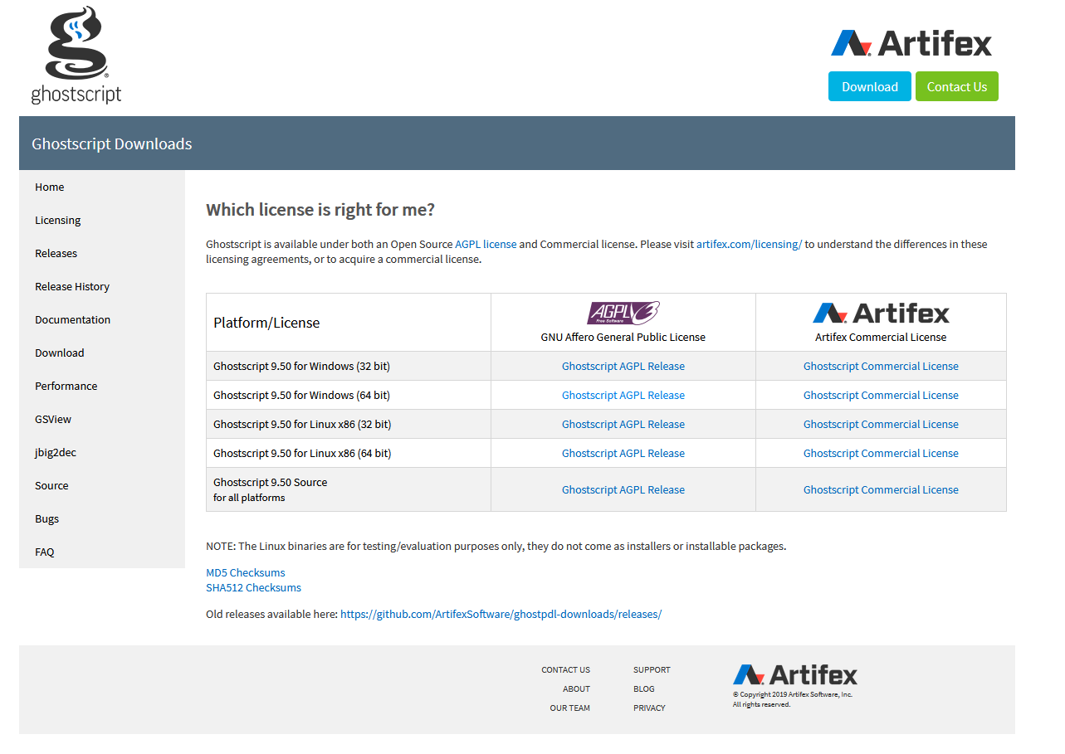
Task: Click ABOUT in the footer
Action: [577, 688]
